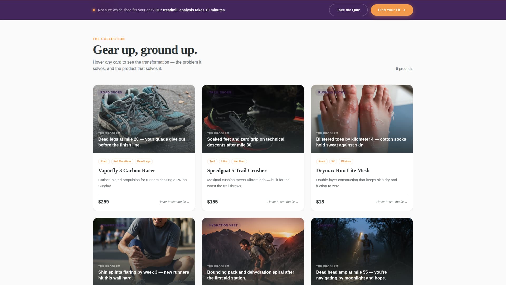Click 'THE COLLECTION' label
The width and height of the screenshot is (506, 285).
click(x=109, y=39)
